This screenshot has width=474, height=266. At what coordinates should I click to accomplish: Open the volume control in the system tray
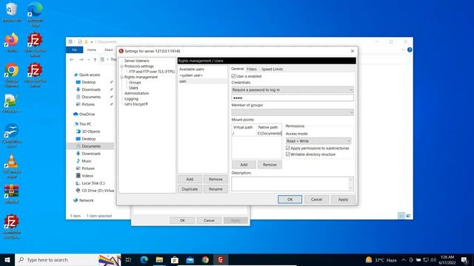(433, 259)
